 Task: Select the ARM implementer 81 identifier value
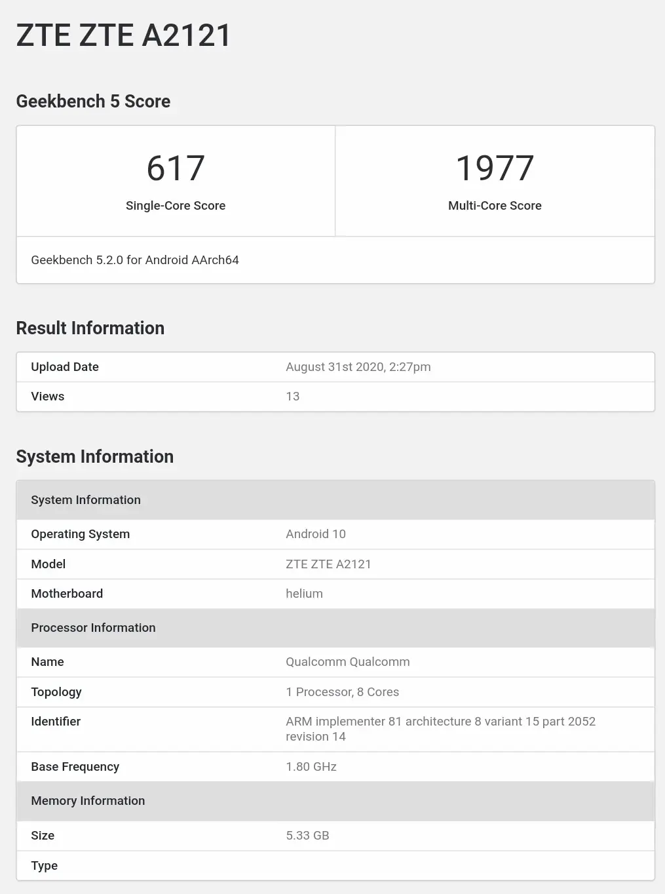[440, 729]
